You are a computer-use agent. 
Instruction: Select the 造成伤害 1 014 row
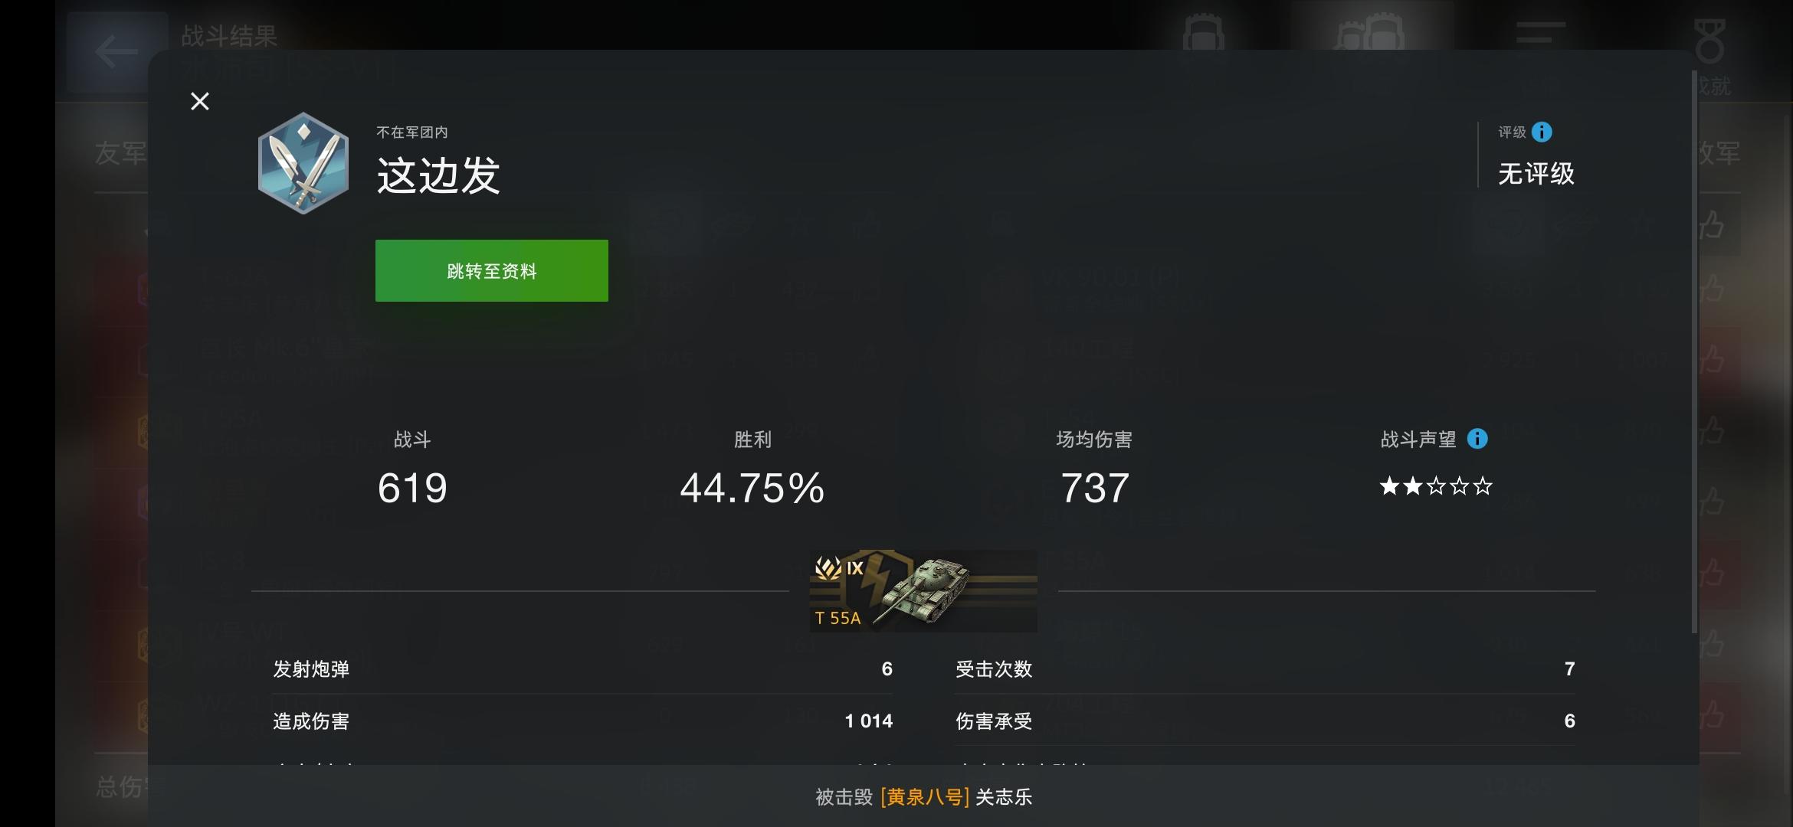pos(582,721)
